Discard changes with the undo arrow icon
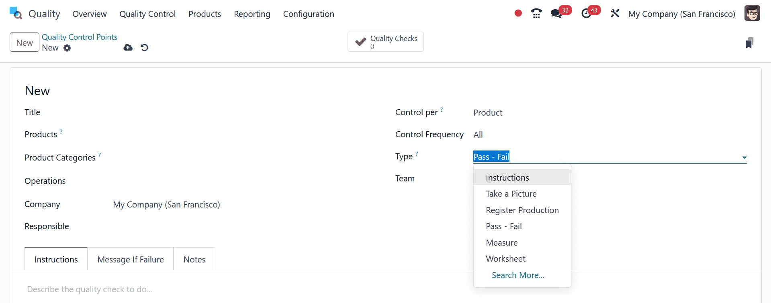The width and height of the screenshot is (771, 303). (145, 48)
